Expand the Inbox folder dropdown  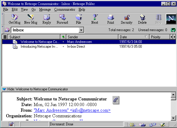[81, 30]
